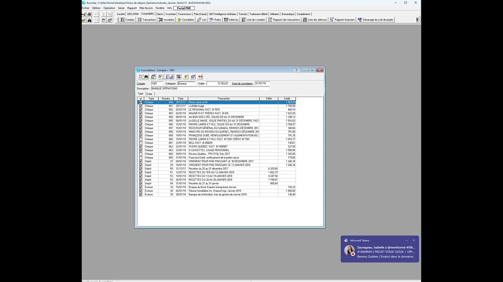Screen dimensions: 503x282
Task: Click the Compte input field with 1001
Action: 157,83
